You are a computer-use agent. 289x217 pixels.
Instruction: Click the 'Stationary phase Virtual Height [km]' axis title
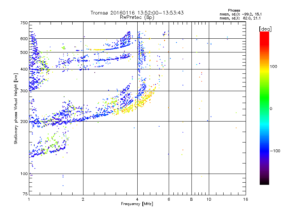point(16,109)
